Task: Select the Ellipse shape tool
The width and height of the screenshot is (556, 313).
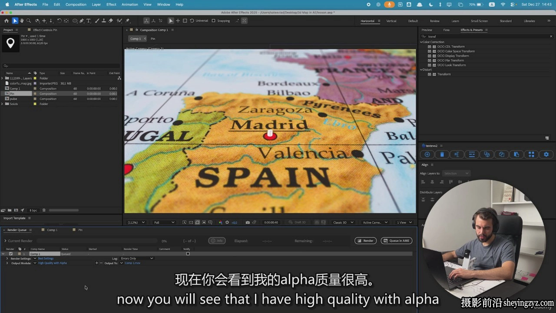Action: point(75,20)
